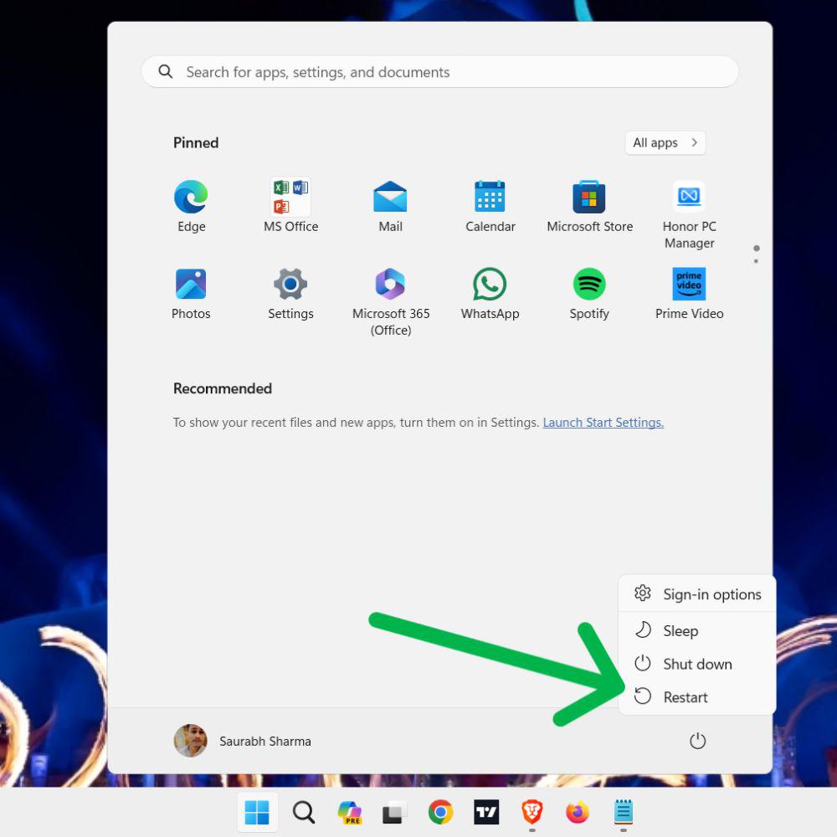The height and width of the screenshot is (837, 837).
Task: Launch Prime Video
Action: (689, 294)
